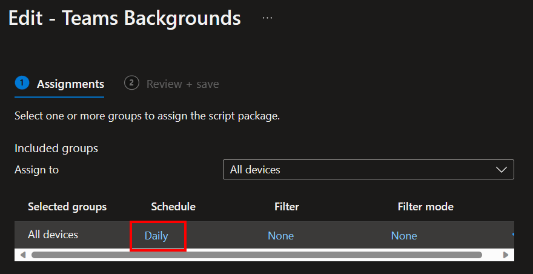Open the Daily schedule link
The image size is (533, 274).
156,236
